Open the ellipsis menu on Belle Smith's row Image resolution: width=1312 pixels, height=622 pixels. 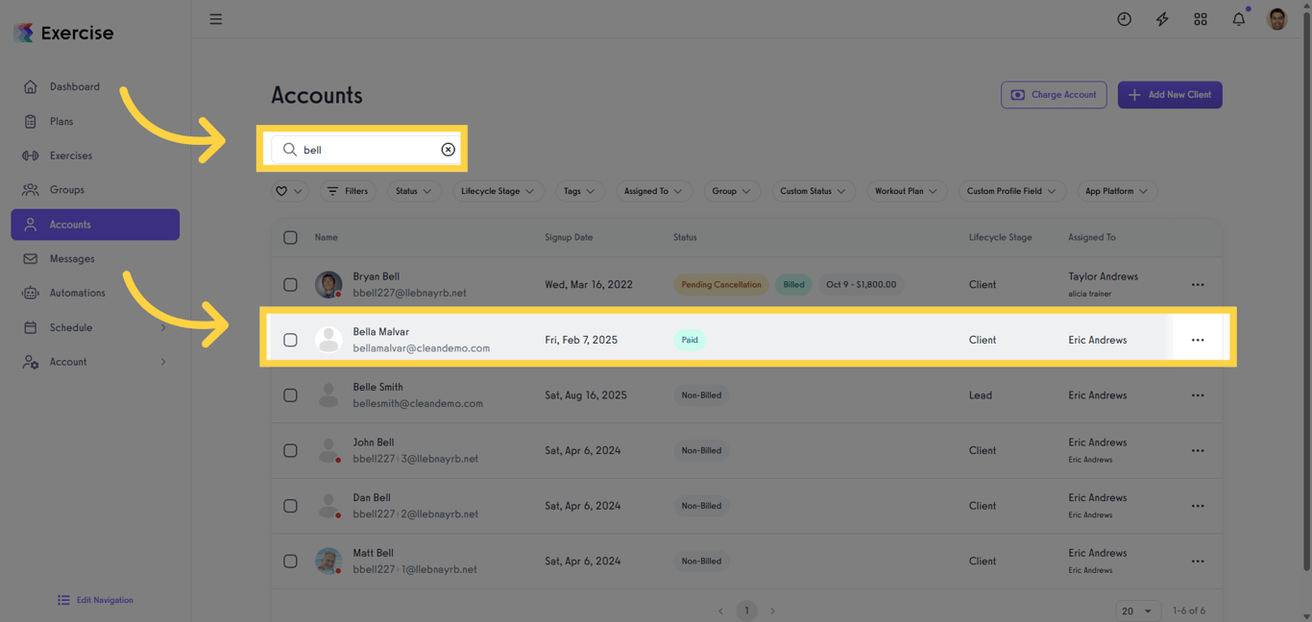click(x=1197, y=395)
